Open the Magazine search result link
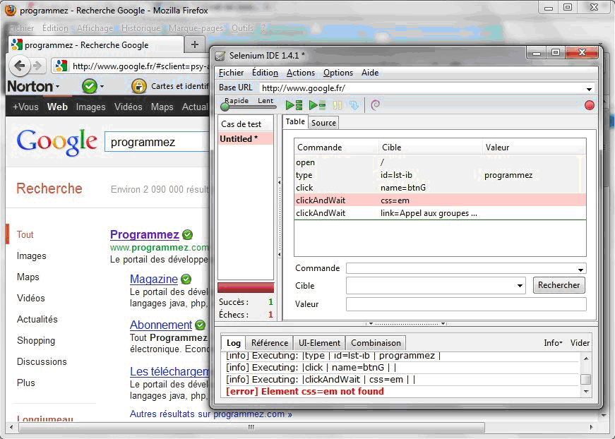 coord(154,279)
